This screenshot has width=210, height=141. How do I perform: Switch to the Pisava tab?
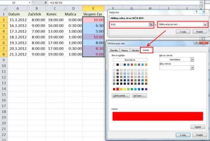pyautogui.click(x=124, y=50)
